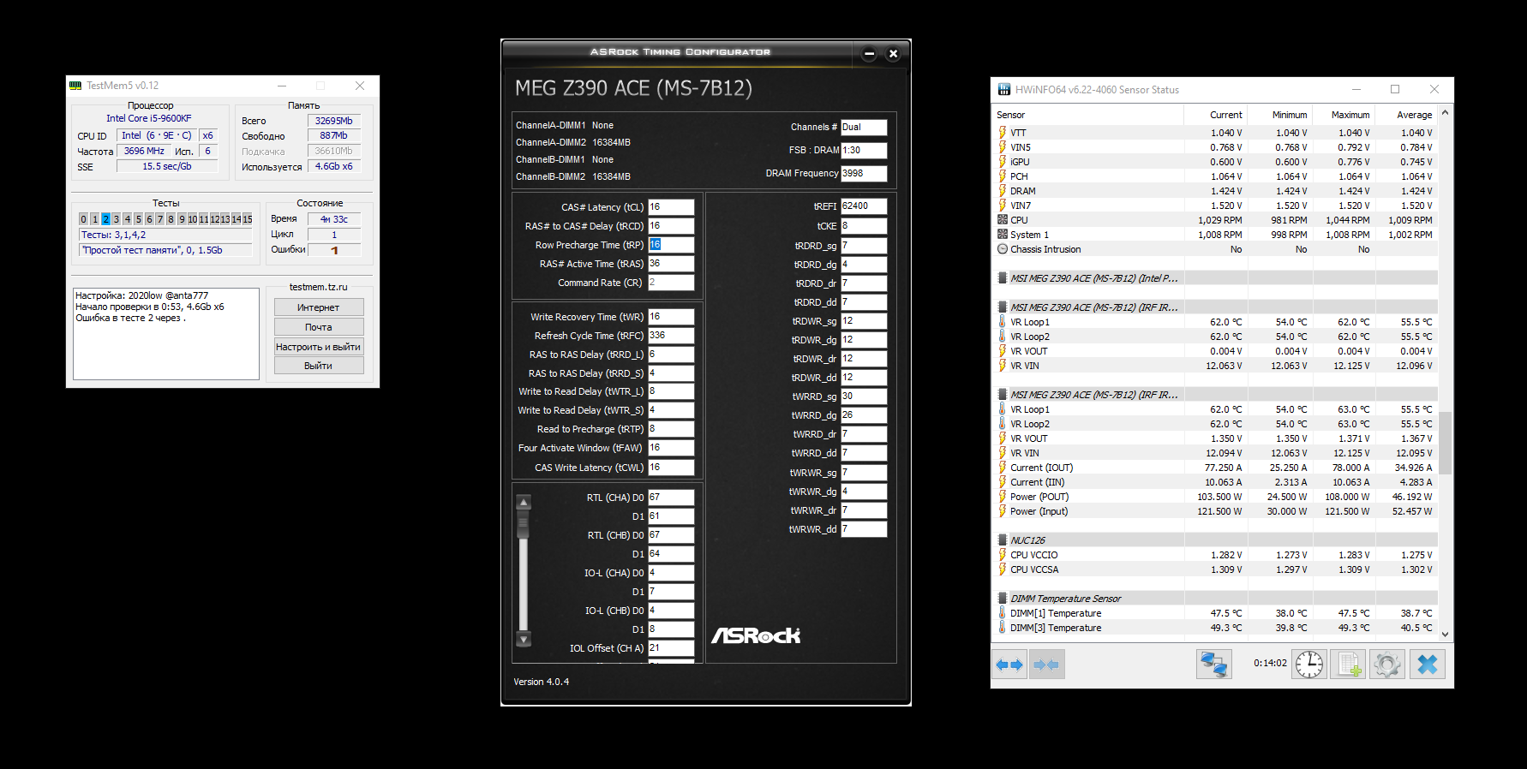Click the chip icon beside NUC126
Screen dimensions: 1527x769
pos(1003,540)
